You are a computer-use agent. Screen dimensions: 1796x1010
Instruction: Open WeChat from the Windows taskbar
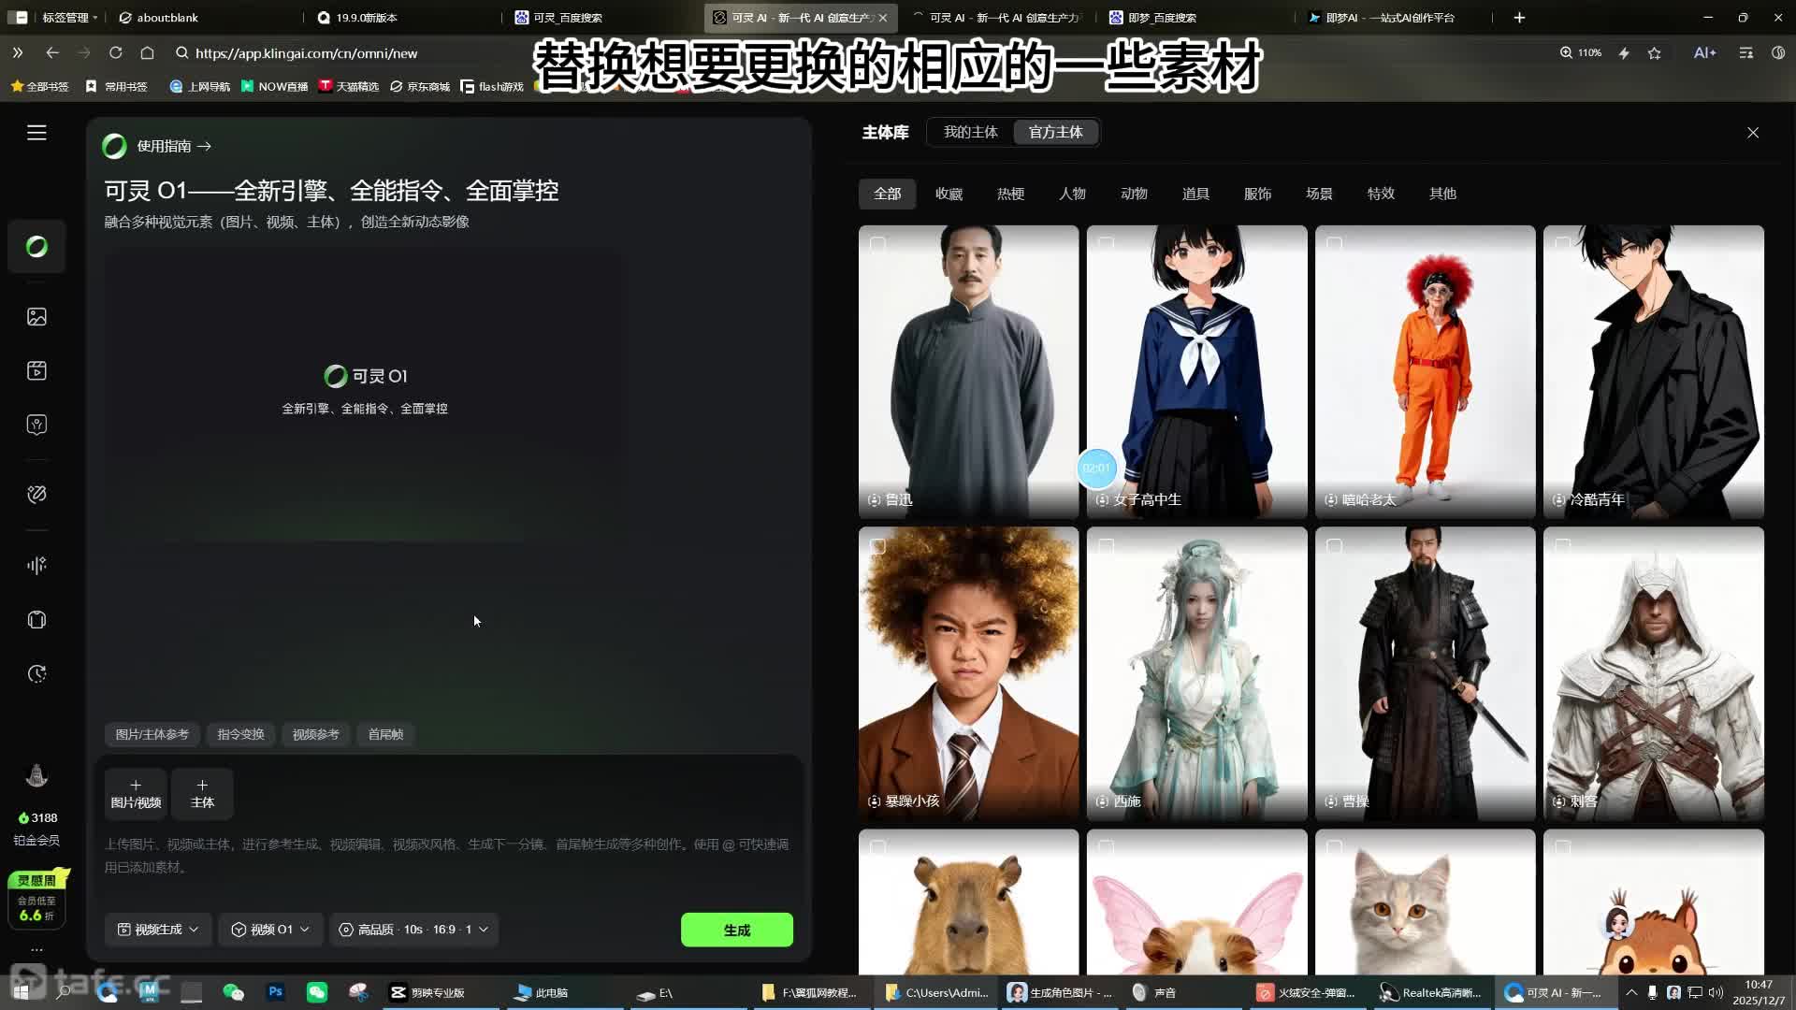pos(317,992)
